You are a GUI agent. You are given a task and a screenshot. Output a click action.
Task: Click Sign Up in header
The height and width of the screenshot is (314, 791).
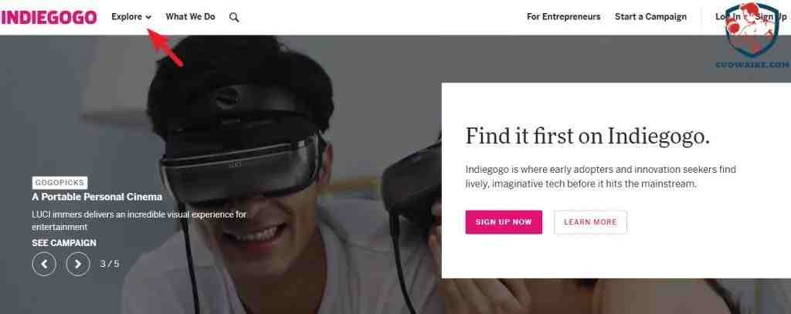[771, 17]
